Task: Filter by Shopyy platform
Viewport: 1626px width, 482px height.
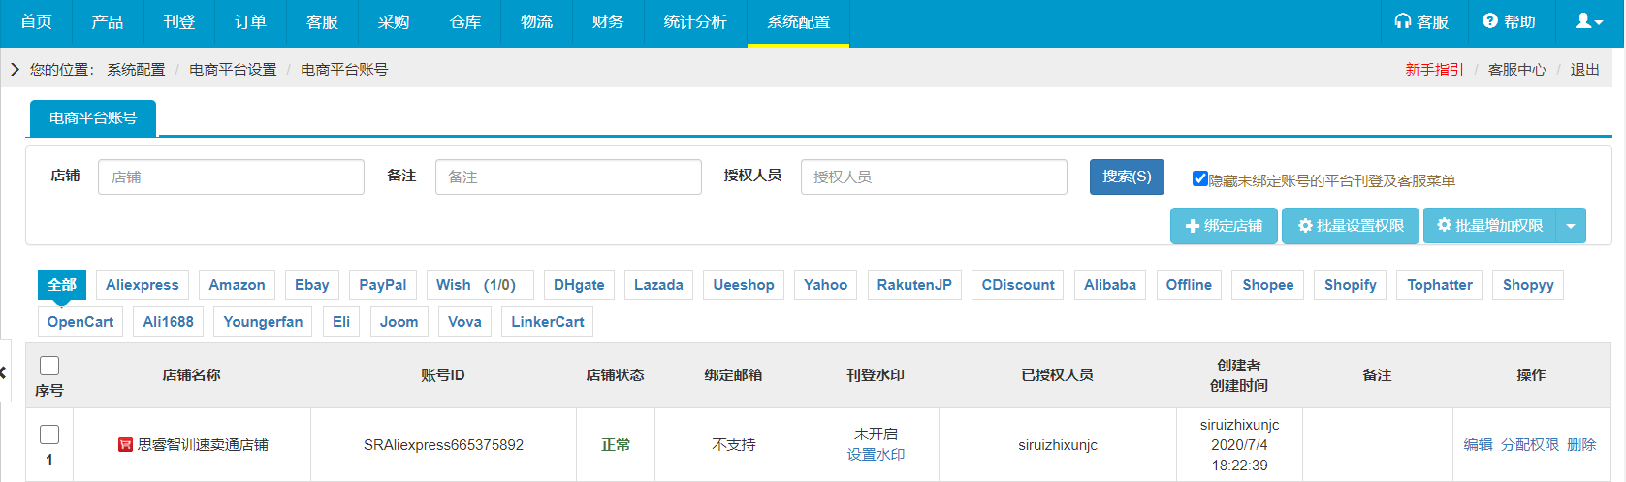Action: [x=1528, y=285]
